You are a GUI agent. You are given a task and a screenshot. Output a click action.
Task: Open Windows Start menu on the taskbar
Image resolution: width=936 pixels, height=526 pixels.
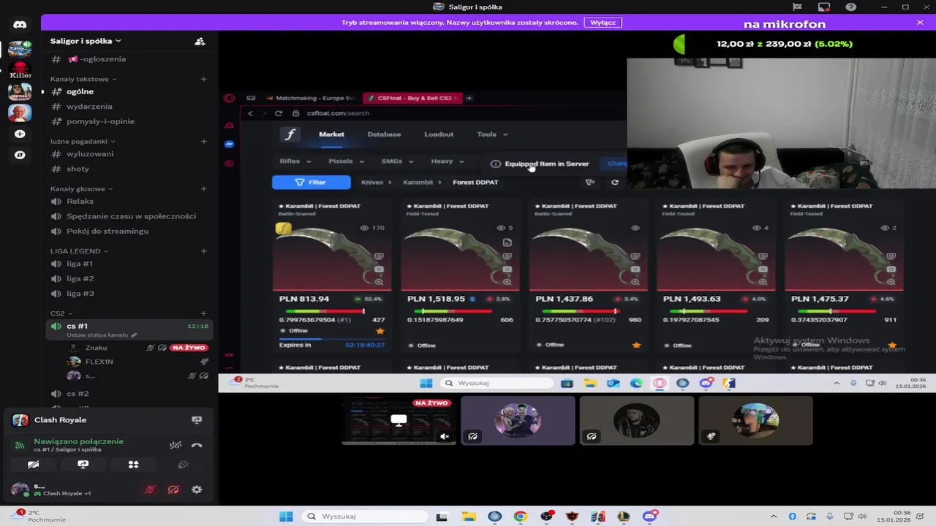286,517
